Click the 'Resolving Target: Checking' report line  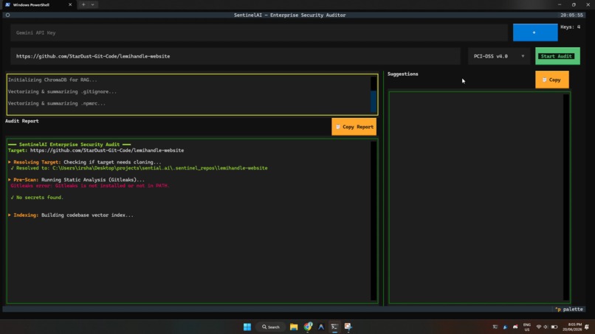[x=84, y=162]
